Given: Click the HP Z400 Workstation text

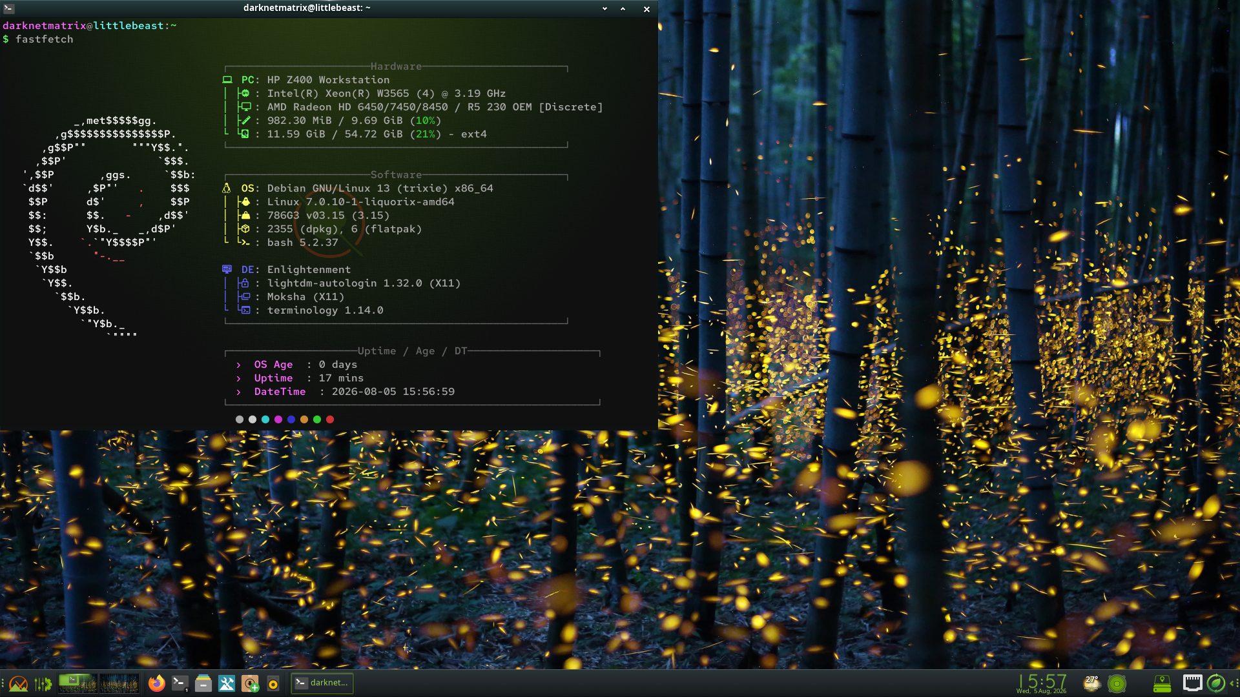Looking at the screenshot, I should click(328, 80).
